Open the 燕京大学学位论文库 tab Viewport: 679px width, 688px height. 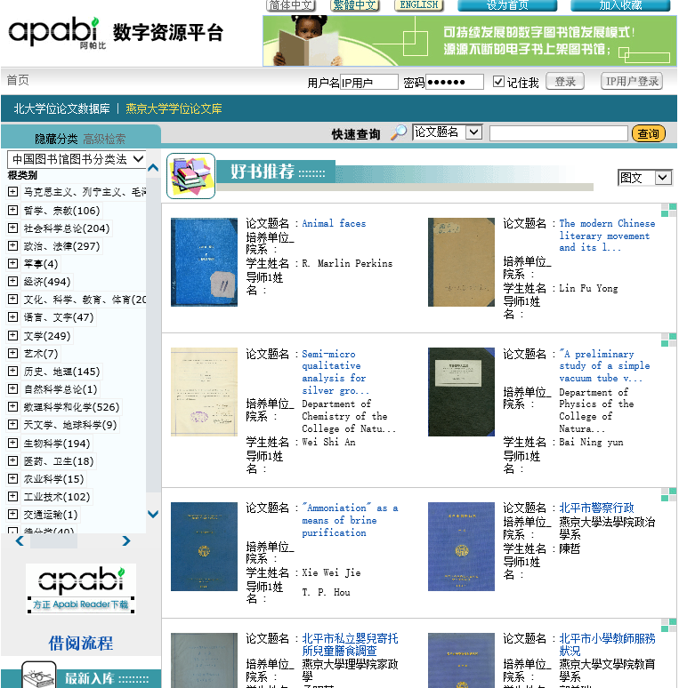174,108
